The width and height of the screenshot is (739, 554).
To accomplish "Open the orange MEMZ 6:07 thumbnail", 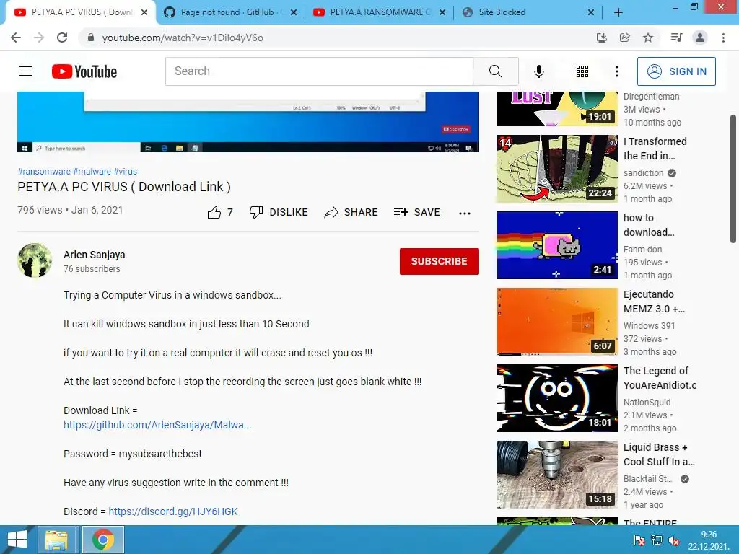I will tap(557, 322).
